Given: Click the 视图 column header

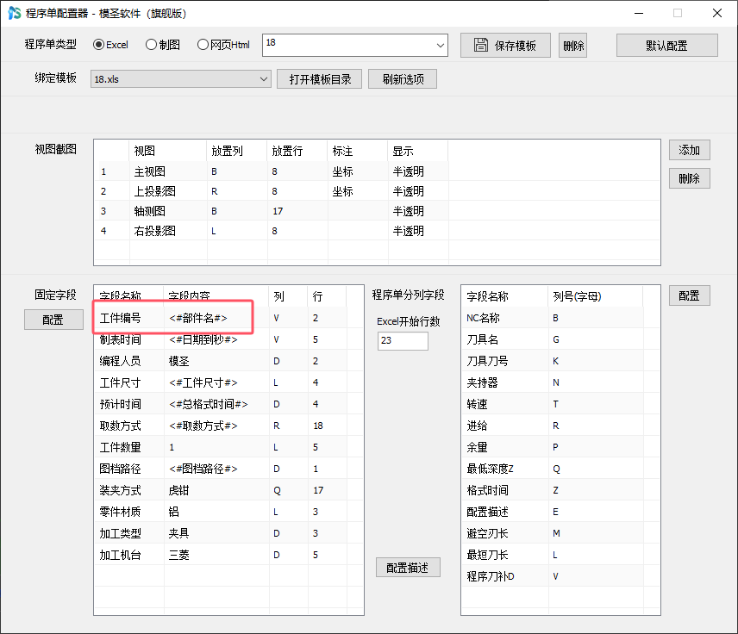Looking at the screenshot, I should (168, 151).
